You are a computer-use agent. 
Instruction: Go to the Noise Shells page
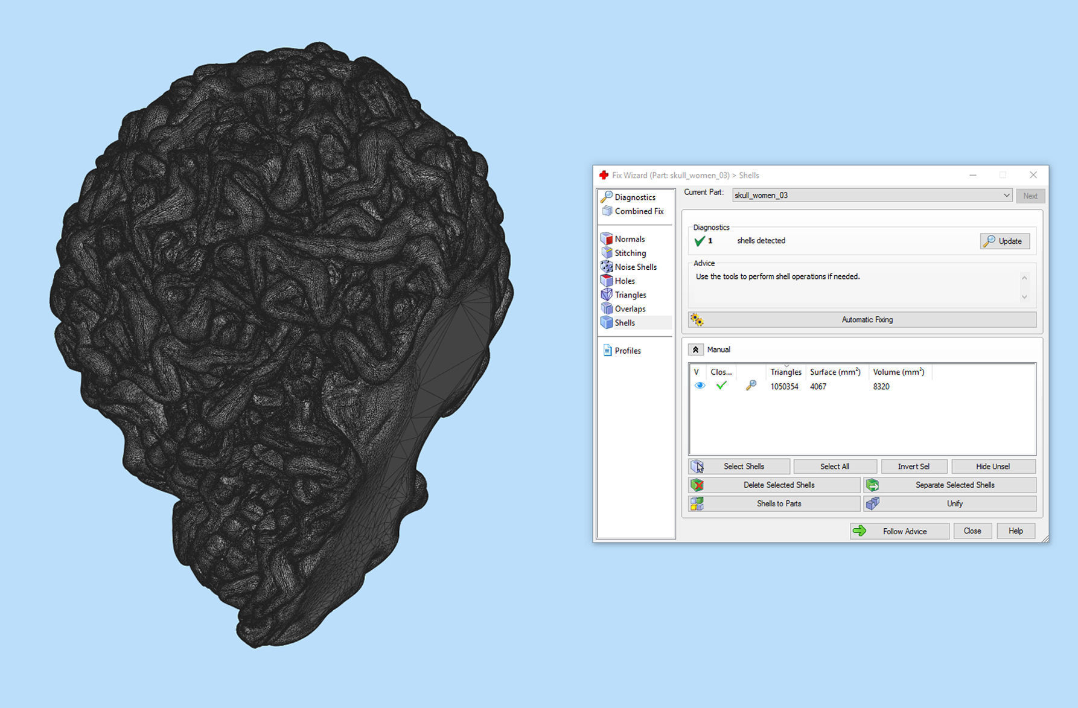[x=636, y=267]
